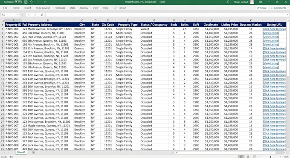The image size is (290, 158).
Task: Open the Comments button
Action: pyautogui.click(x=278, y=8)
